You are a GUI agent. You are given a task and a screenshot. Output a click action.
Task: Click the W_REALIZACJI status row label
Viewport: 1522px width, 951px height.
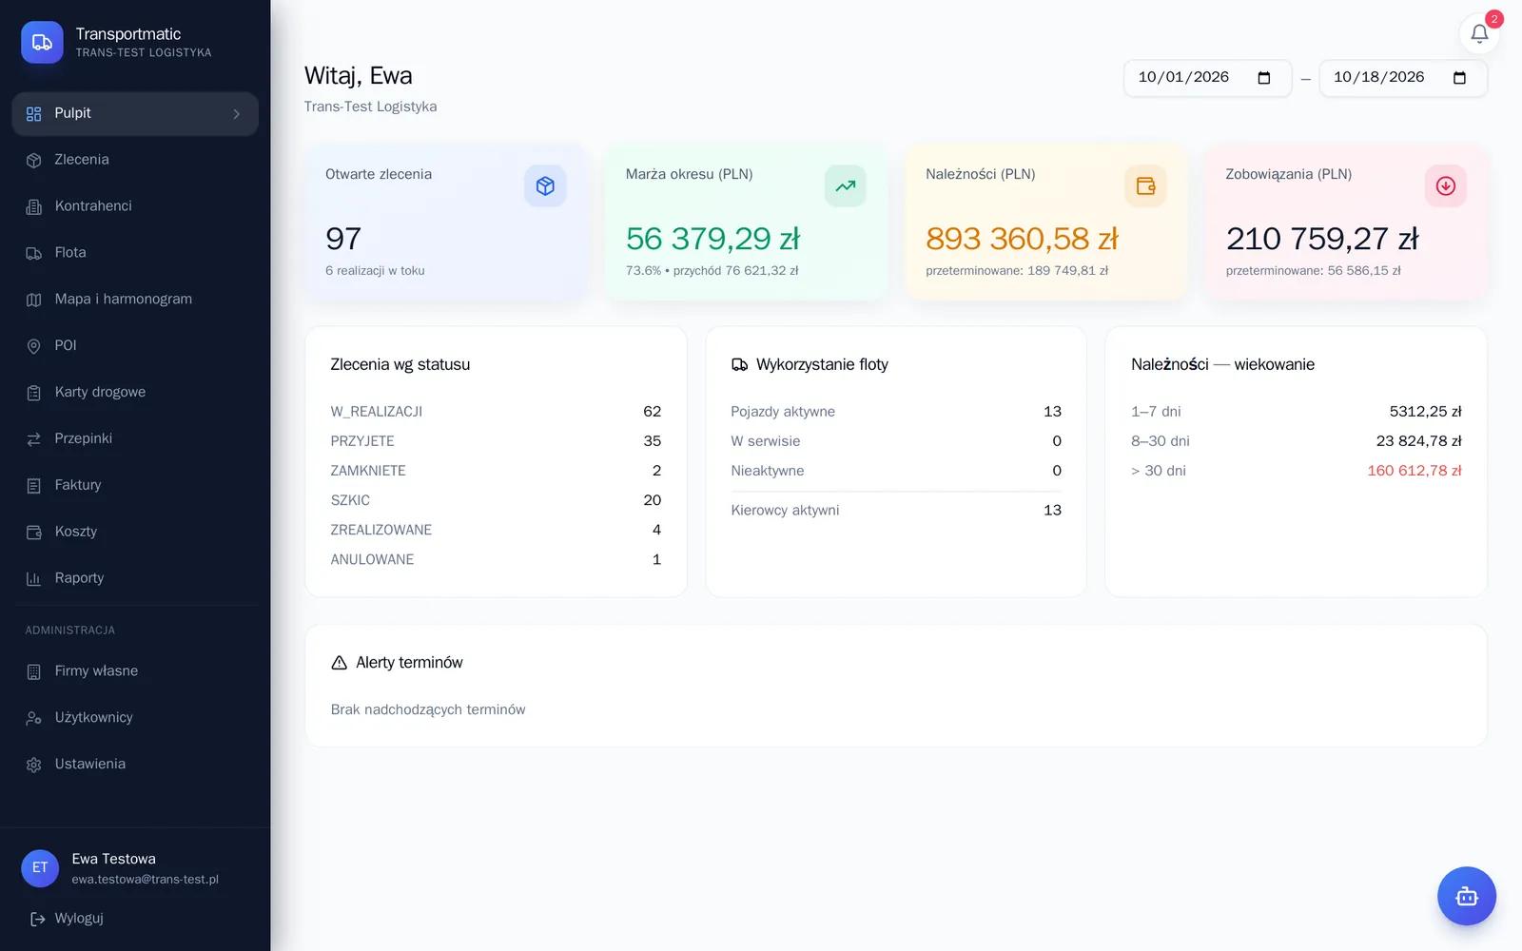376,412
